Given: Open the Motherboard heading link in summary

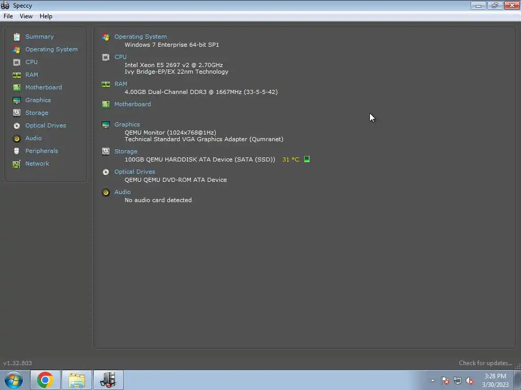Looking at the screenshot, I should 133,104.
